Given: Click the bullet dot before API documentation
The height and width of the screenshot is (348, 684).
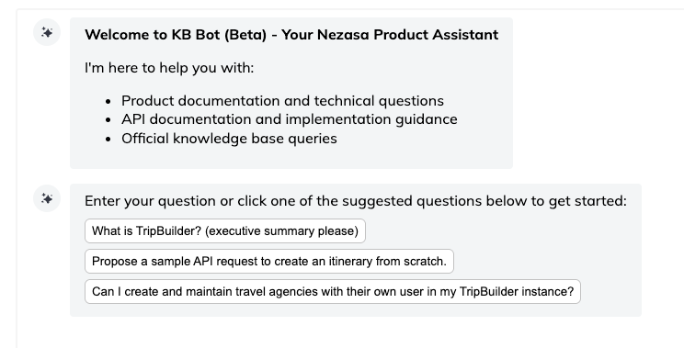Looking at the screenshot, I should pos(108,120).
